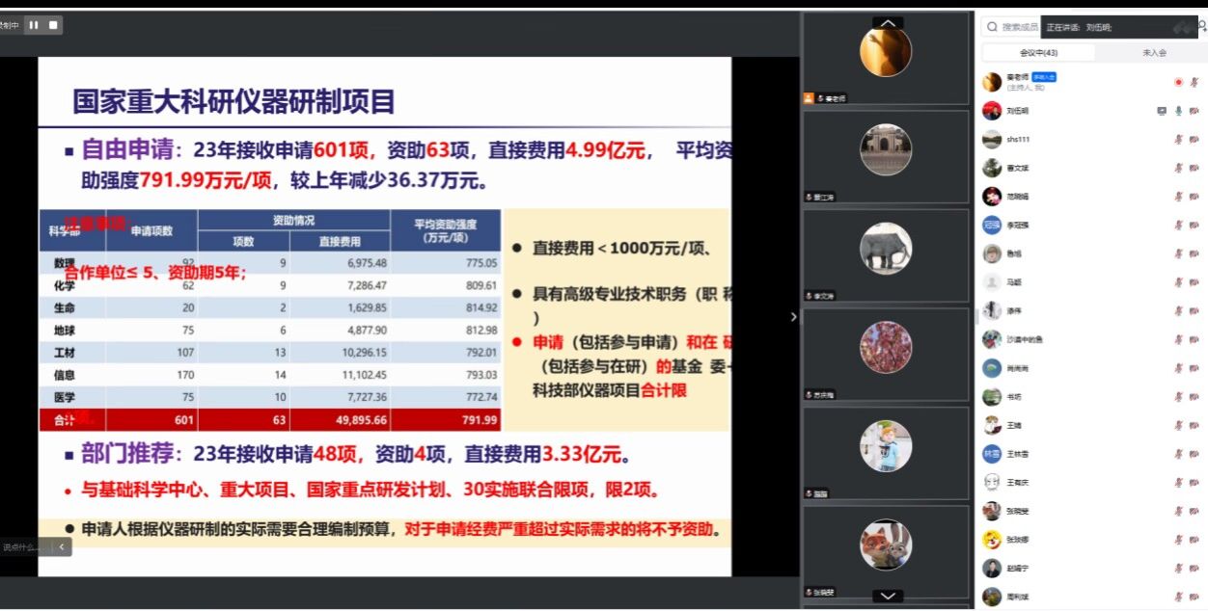The image size is (1208, 611).
Task: Stop the meeting recording
Action: coord(53,25)
